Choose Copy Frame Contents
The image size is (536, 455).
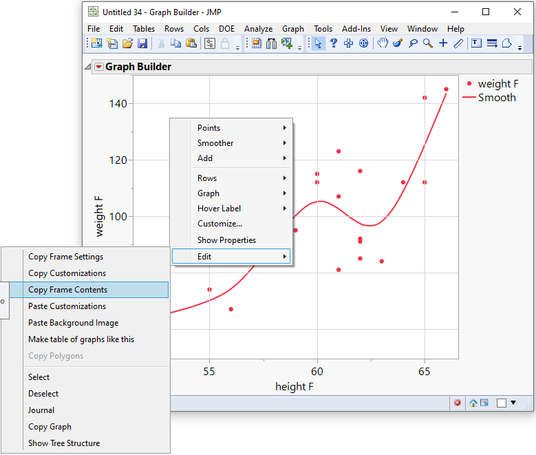coord(67,290)
